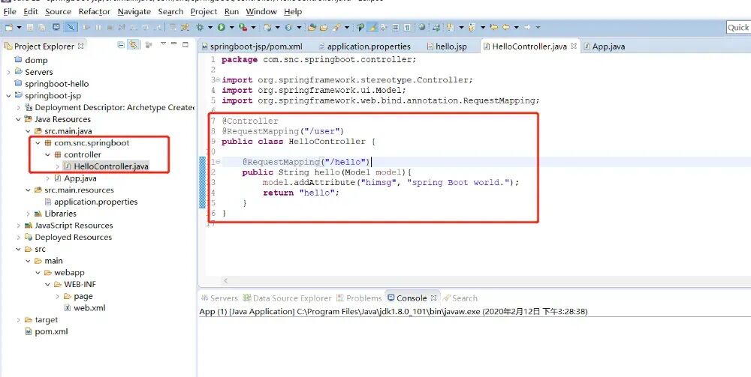Image resolution: width=751 pixels, height=377 pixels.
Task: Toggle import fold marker on line 3
Action: 219,79
